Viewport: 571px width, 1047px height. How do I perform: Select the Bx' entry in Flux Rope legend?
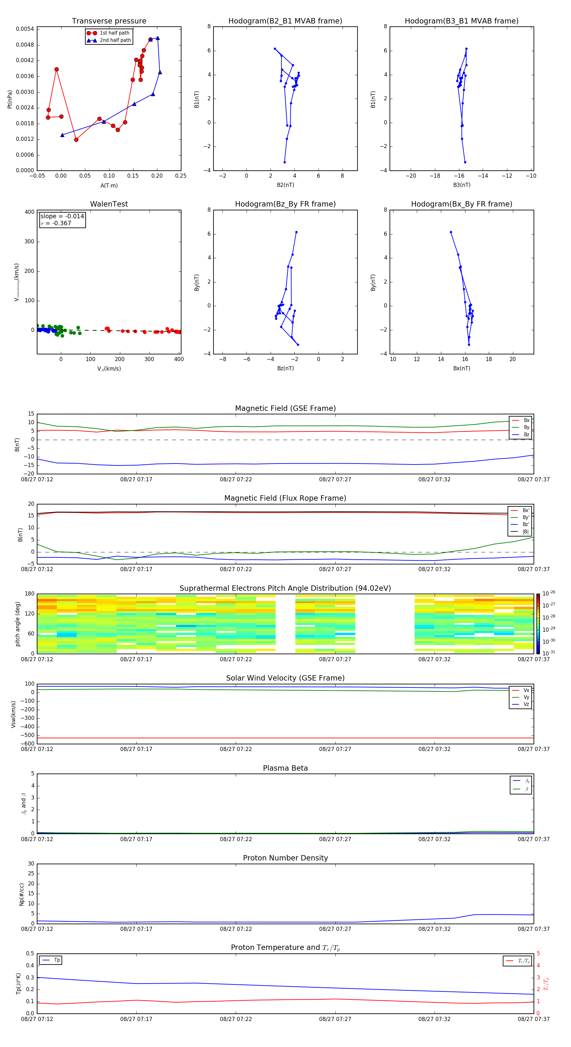(520, 510)
